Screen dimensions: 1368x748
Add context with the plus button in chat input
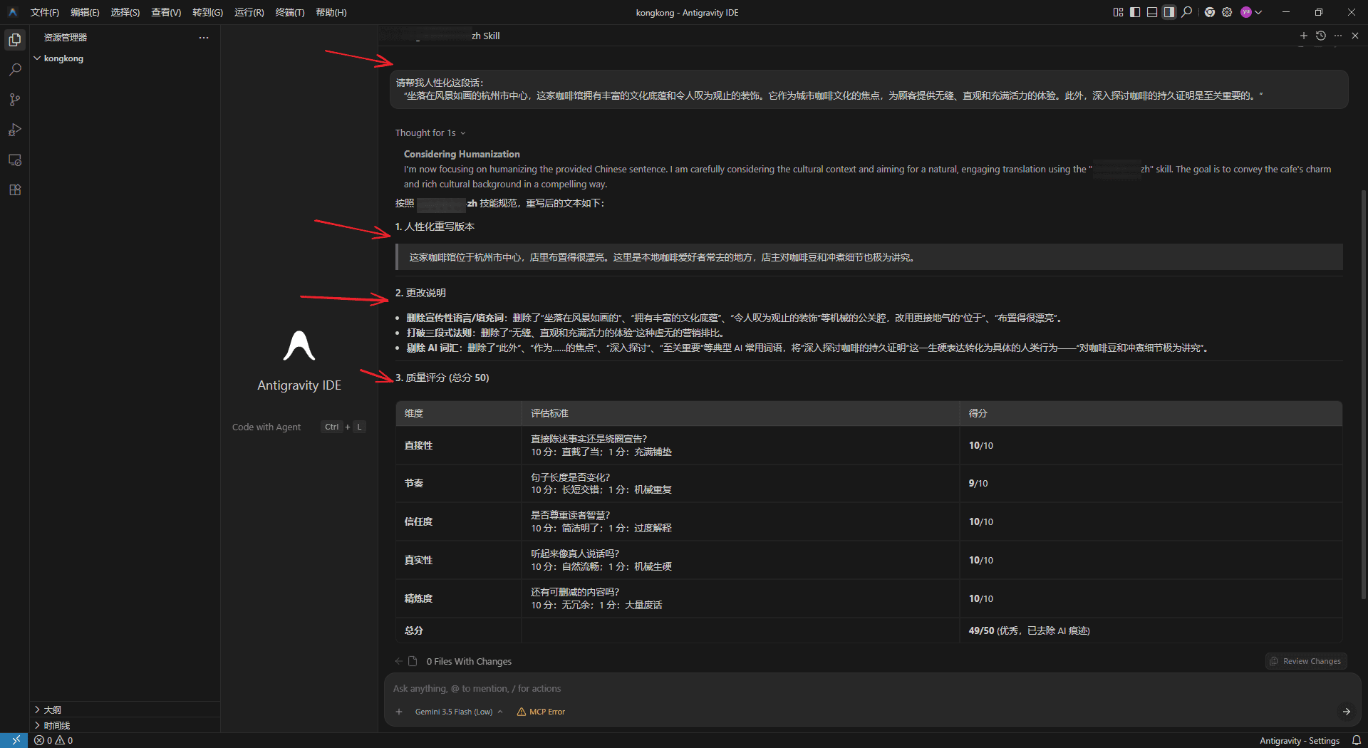(399, 712)
